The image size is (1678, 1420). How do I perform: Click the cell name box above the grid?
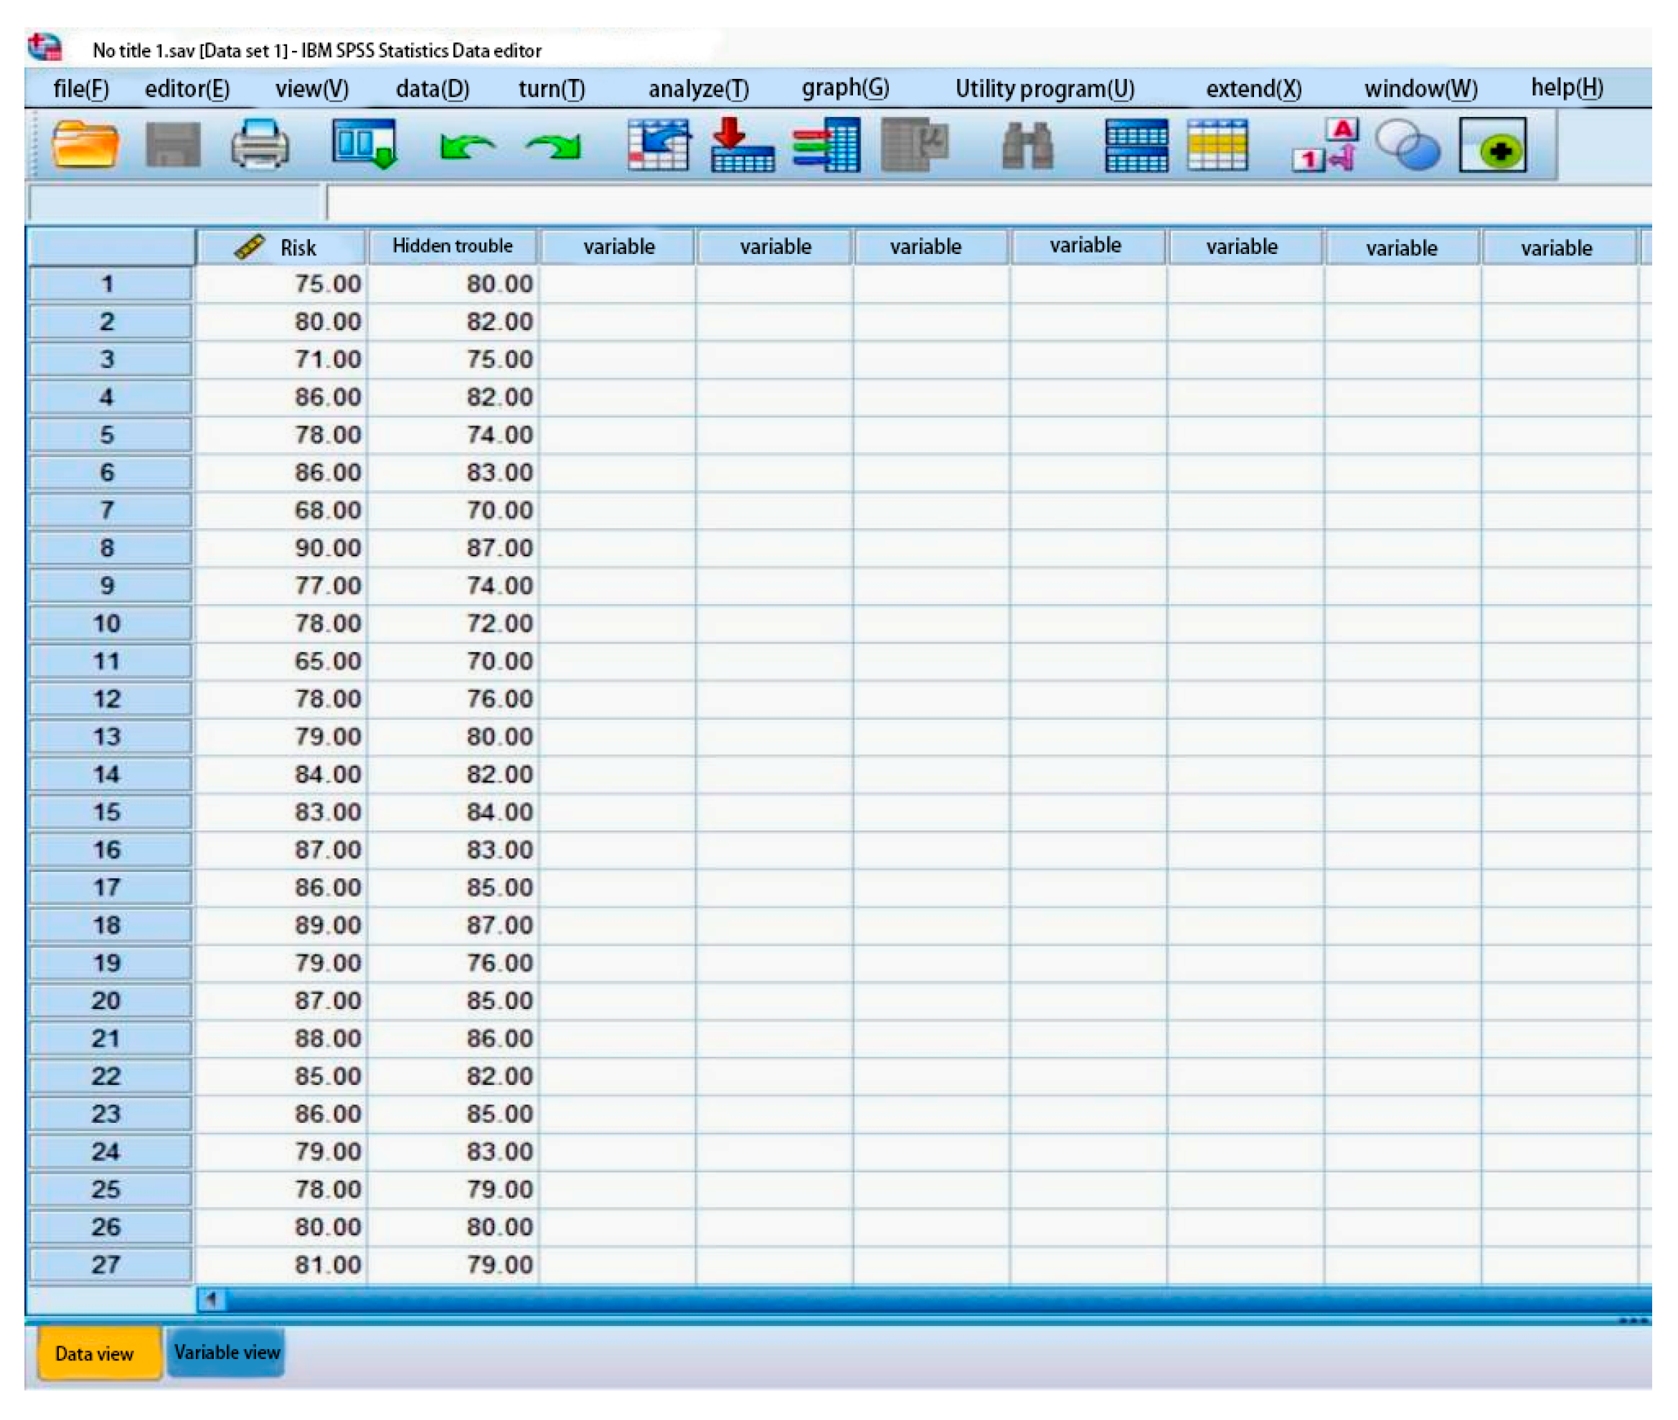pos(176,202)
